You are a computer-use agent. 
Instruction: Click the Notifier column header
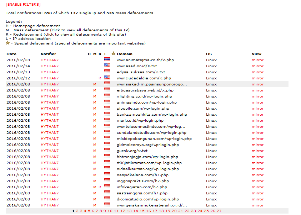pyautogui.click(x=48, y=54)
